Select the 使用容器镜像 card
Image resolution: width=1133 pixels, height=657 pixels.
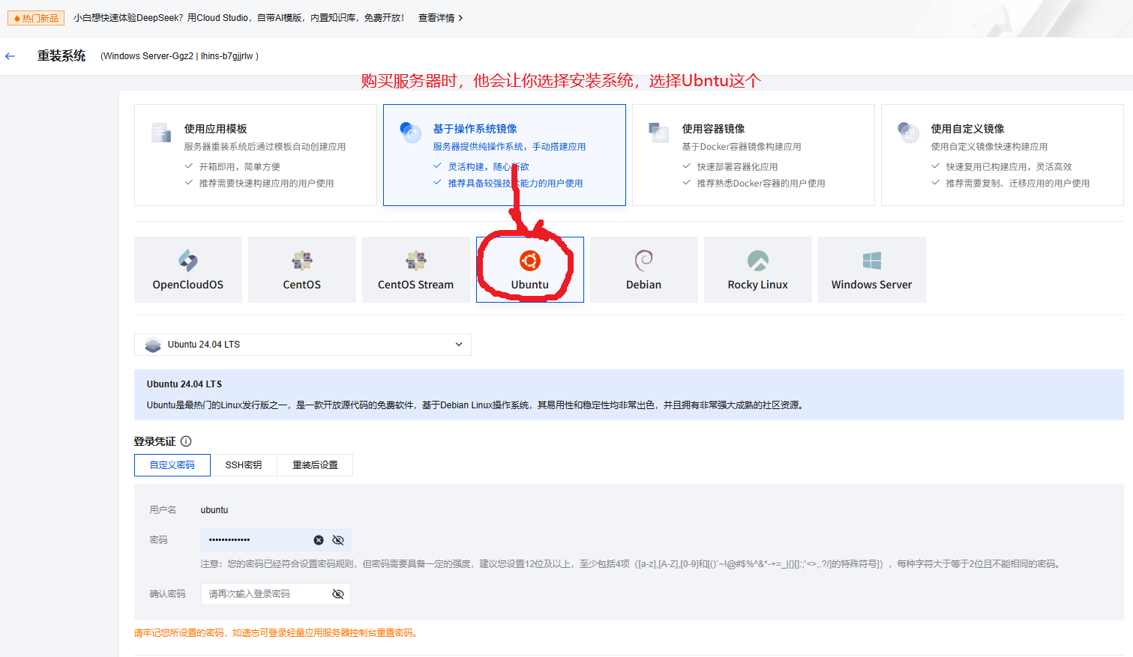point(754,155)
